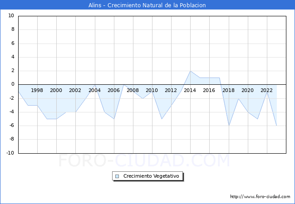Click the x-axis label 2014
The image size is (295, 204).
click(190, 90)
